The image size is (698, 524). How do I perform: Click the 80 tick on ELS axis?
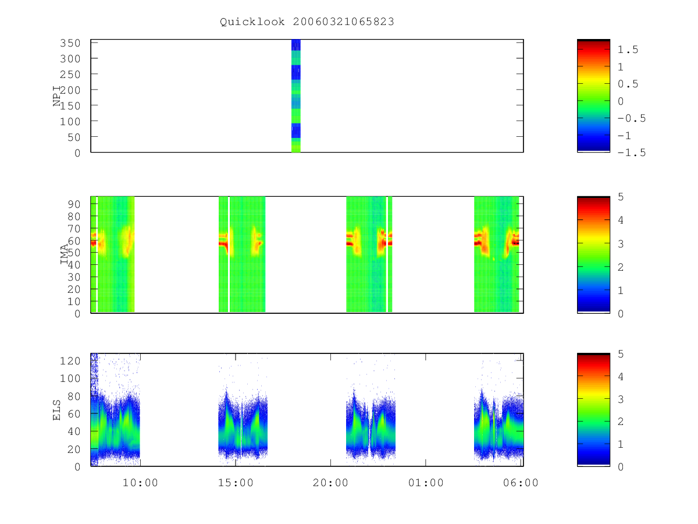(73, 396)
